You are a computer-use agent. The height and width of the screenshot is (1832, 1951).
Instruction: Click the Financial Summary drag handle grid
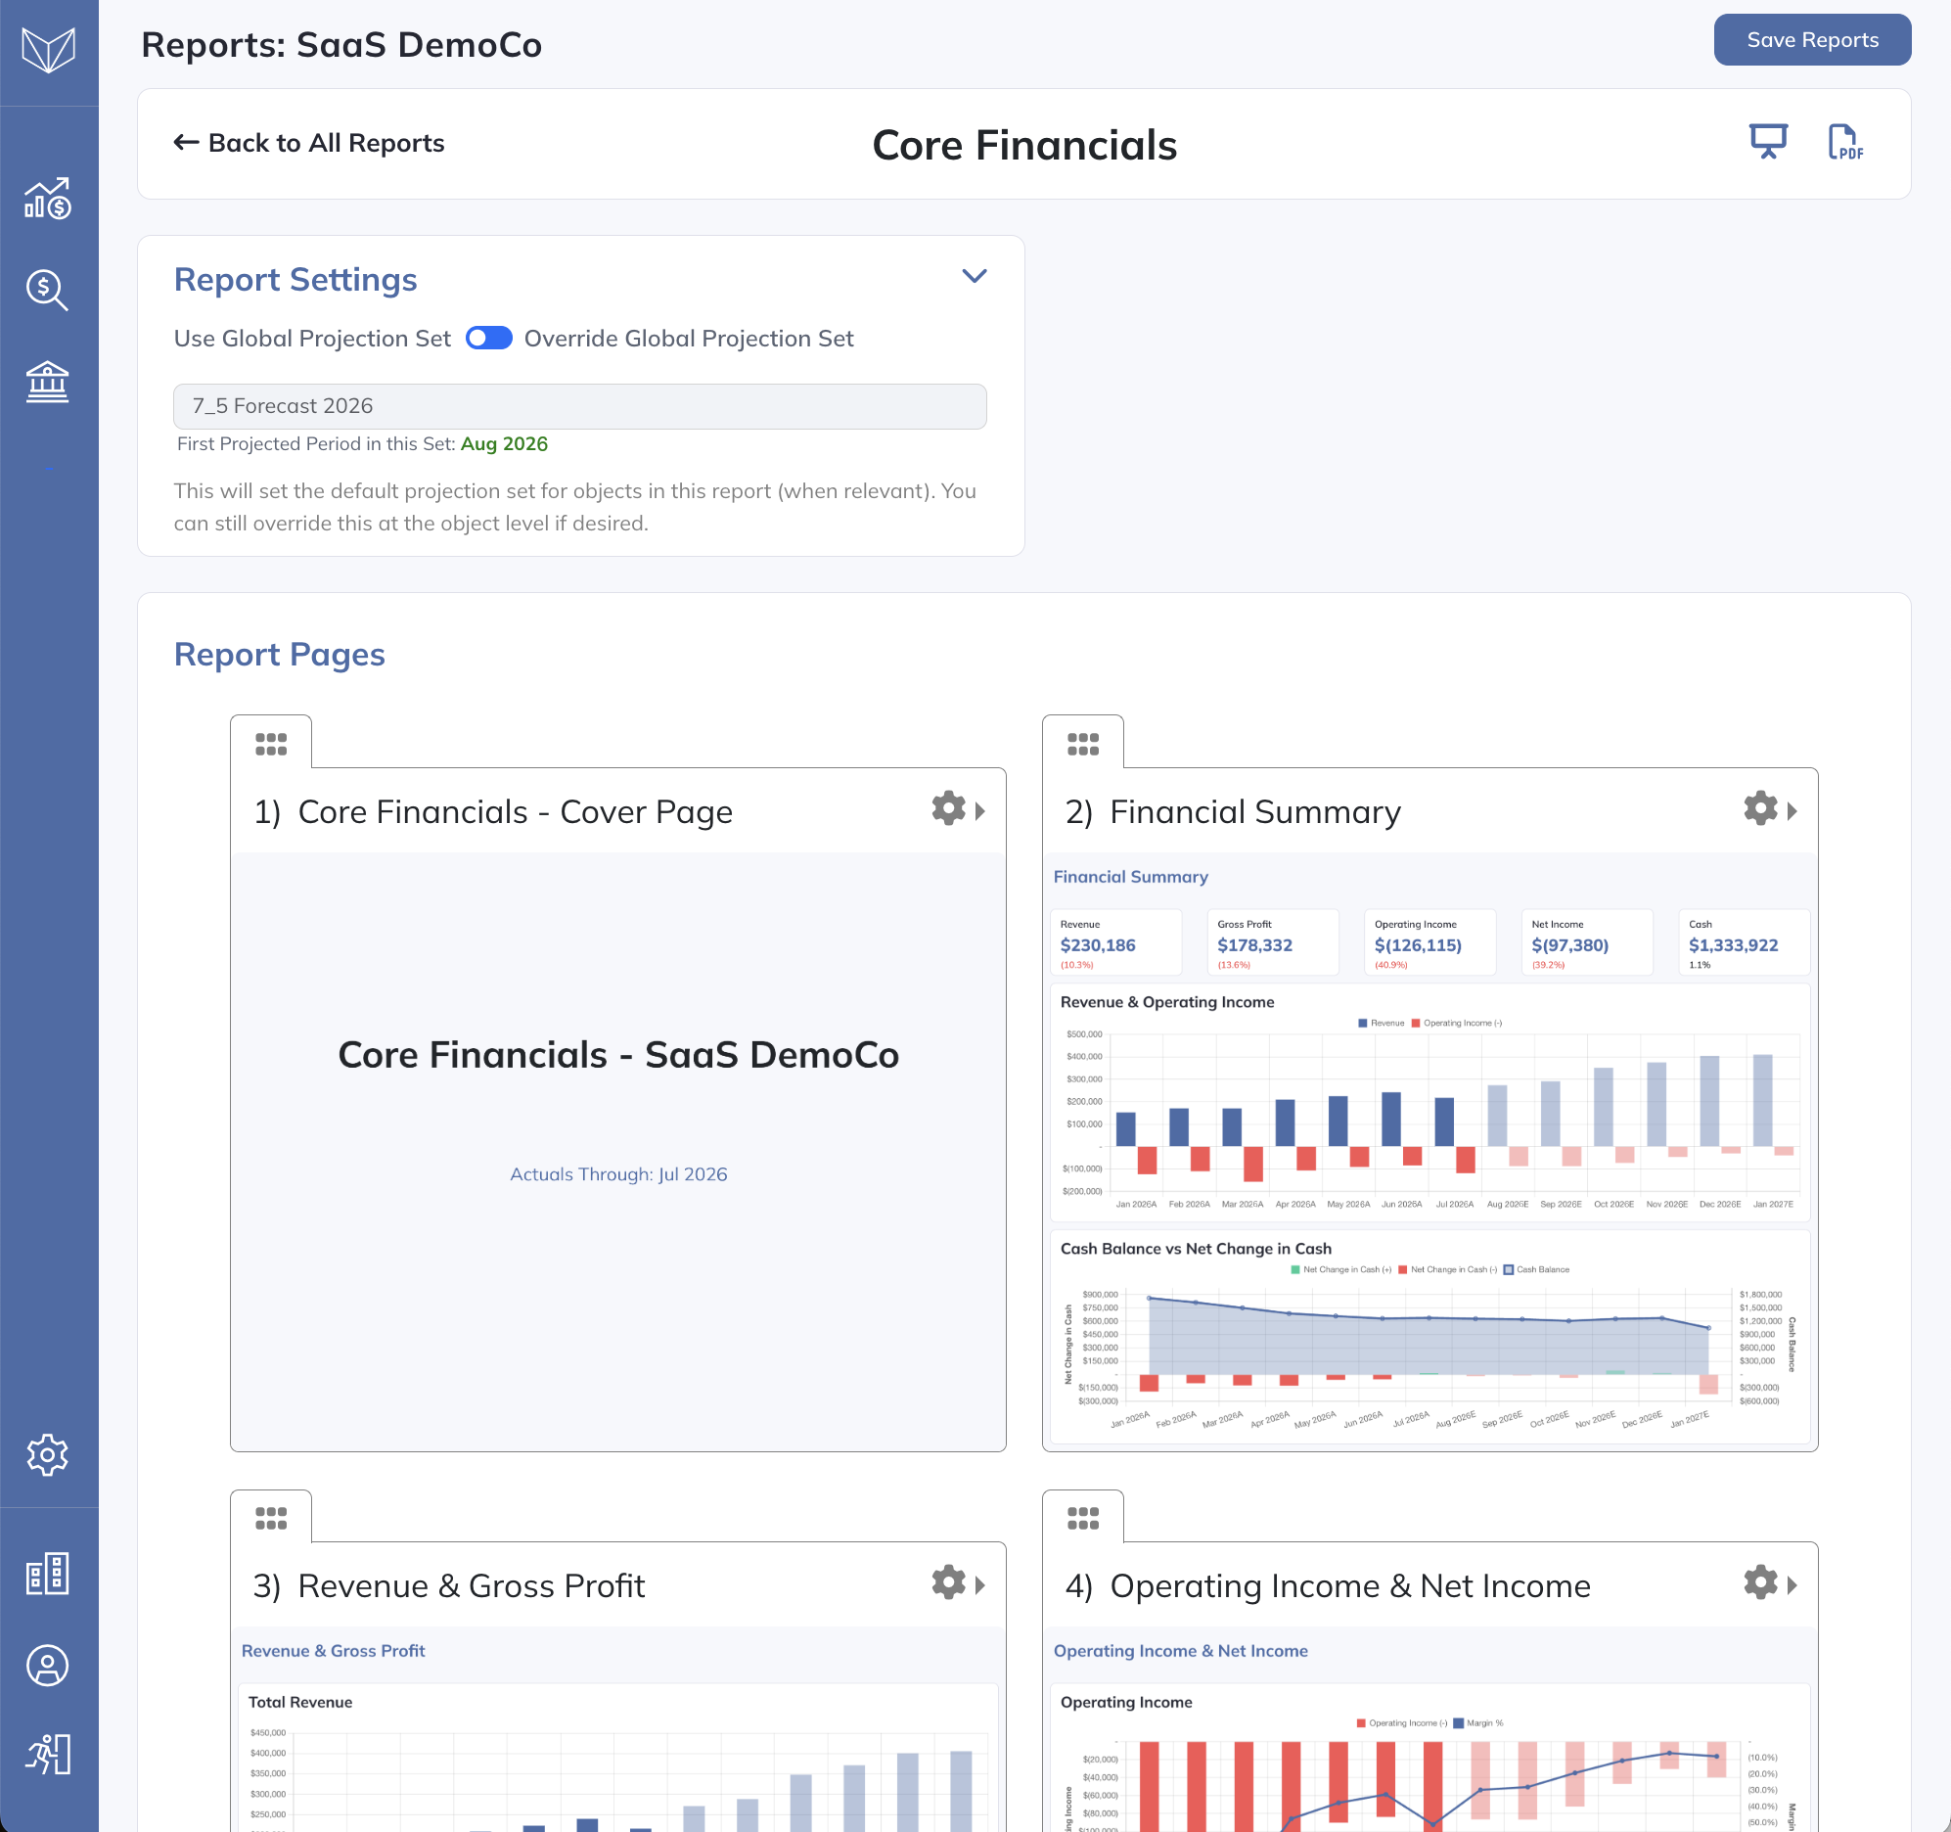1082,744
